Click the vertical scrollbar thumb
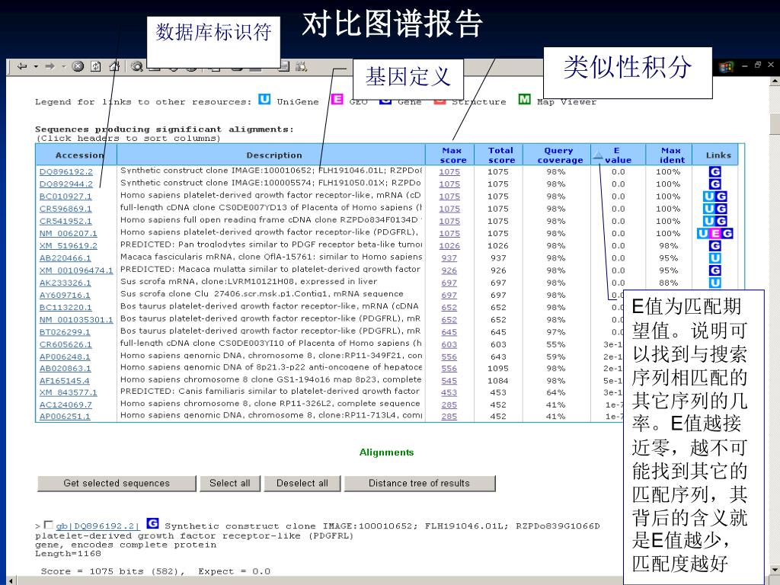The width and height of the screenshot is (780, 585). (x=775, y=123)
